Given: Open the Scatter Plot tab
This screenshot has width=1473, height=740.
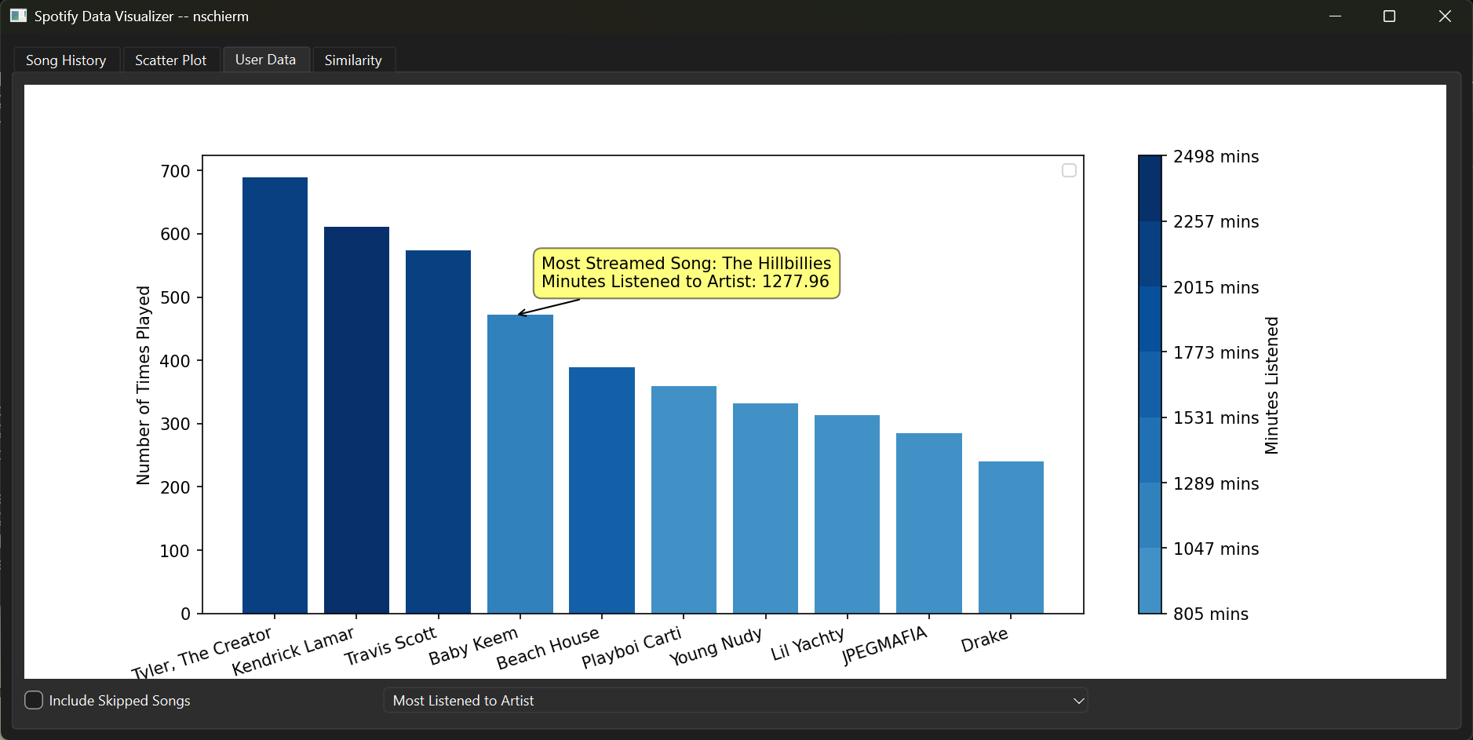Looking at the screenshot, I should pos(170,60).
